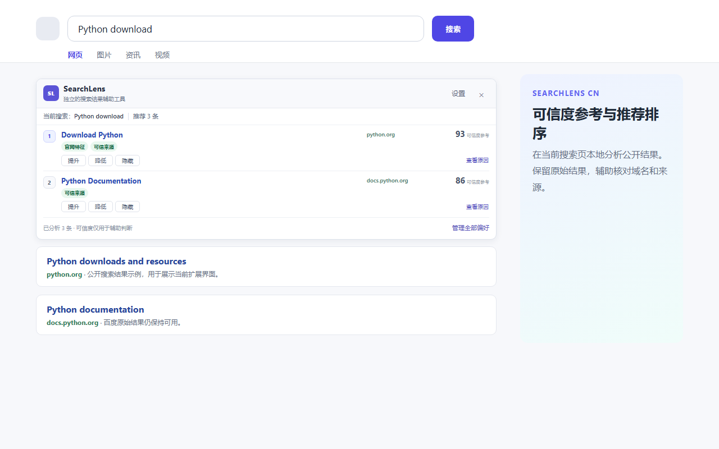
Task: Click 降低 for Python Documentation
Action: [101, 207]
